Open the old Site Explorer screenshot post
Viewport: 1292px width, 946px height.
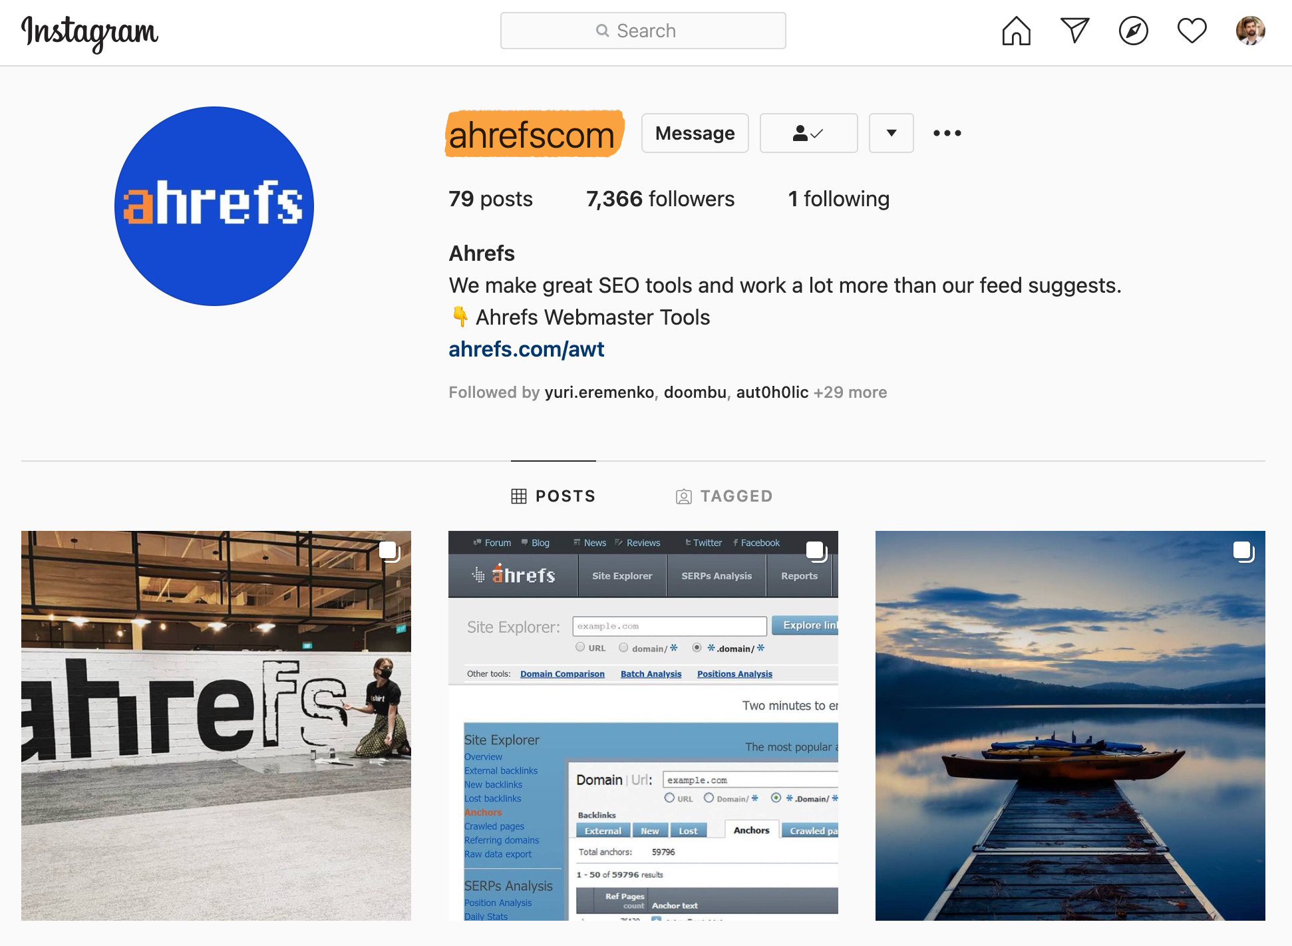pyautogui.click(x=643, y=726)
